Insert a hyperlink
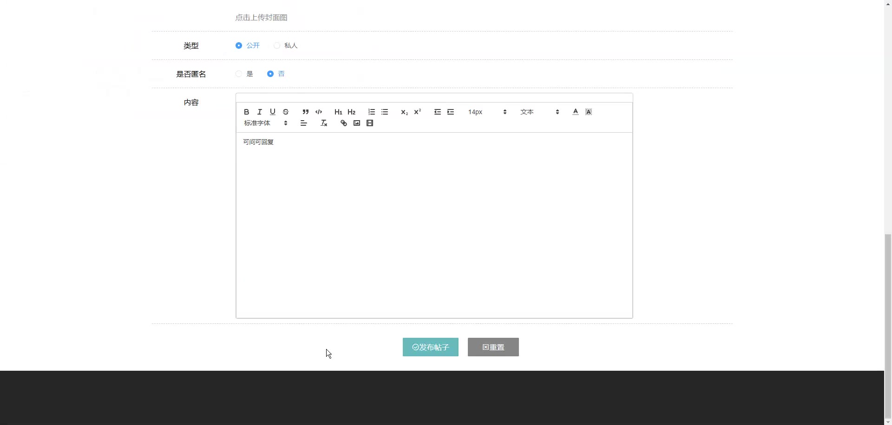The image size is (892, 425). [344, 123]
